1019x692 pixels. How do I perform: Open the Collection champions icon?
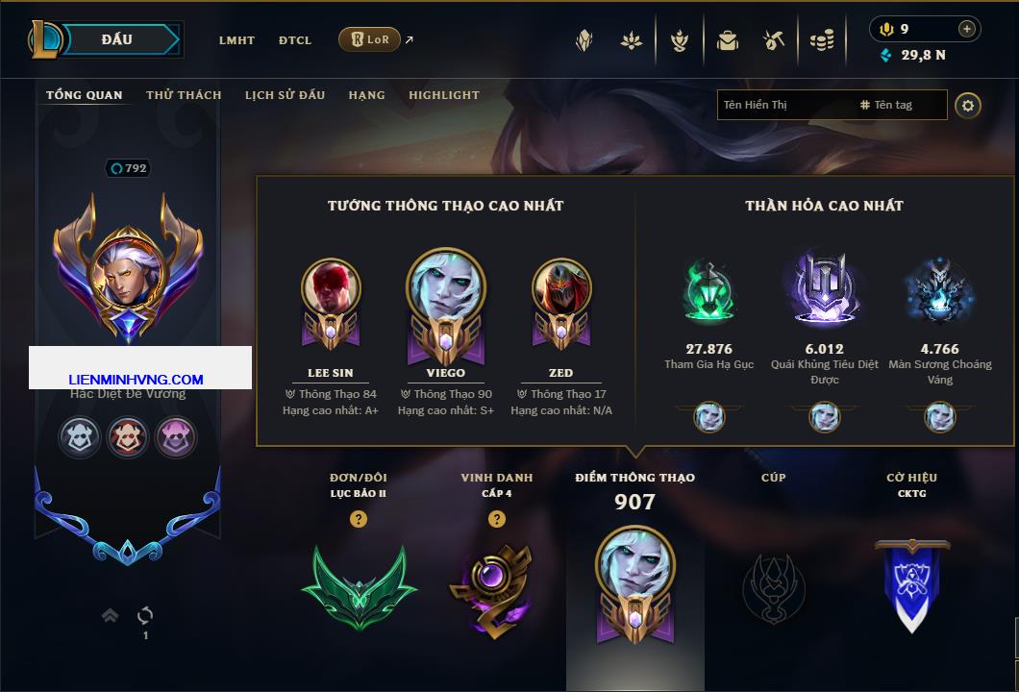coord(584,41)
